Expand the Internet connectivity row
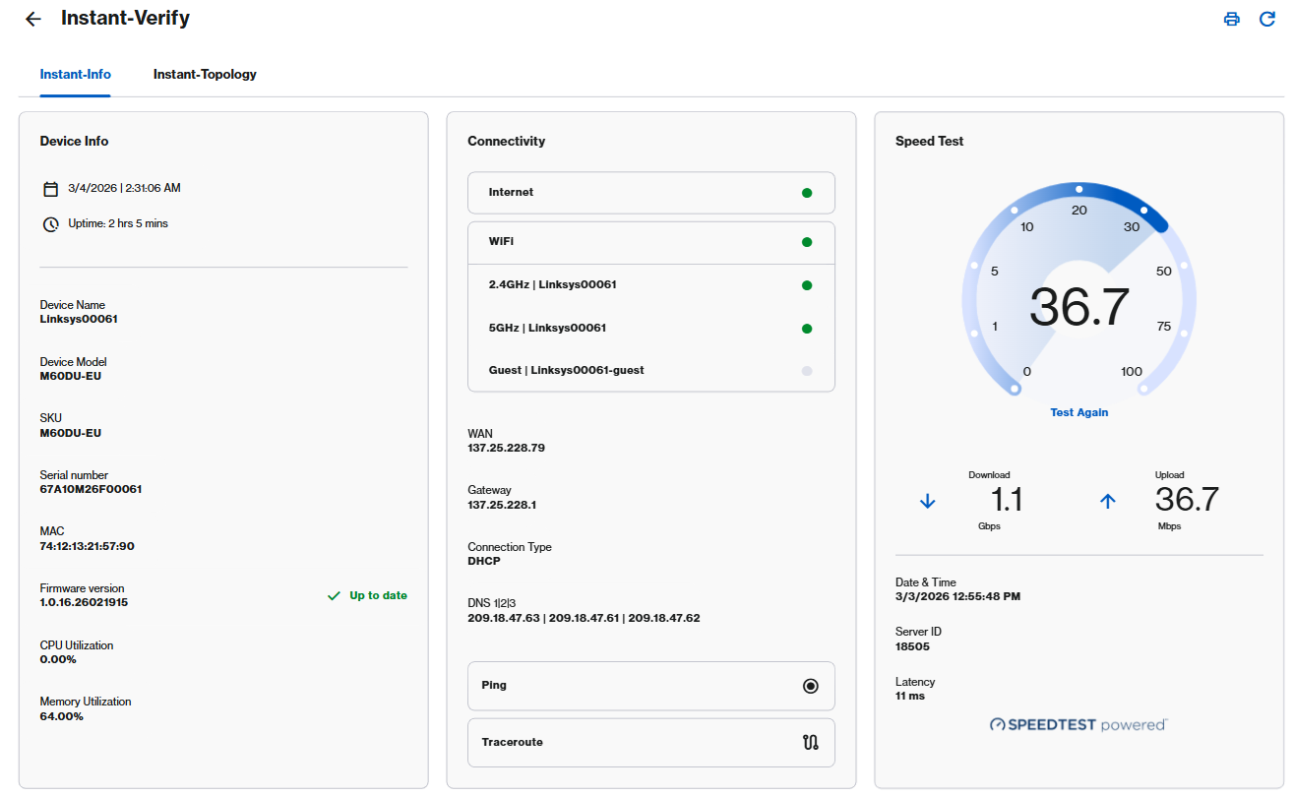The width and height of the screenshot is (1294, 795). click(x=650, y=193)
